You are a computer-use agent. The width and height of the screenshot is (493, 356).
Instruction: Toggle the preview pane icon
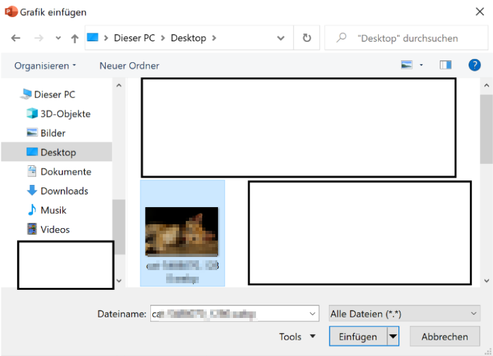(446, 65)
